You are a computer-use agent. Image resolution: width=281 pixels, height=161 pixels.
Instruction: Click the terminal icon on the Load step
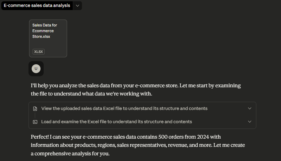(x=35, y=122)
